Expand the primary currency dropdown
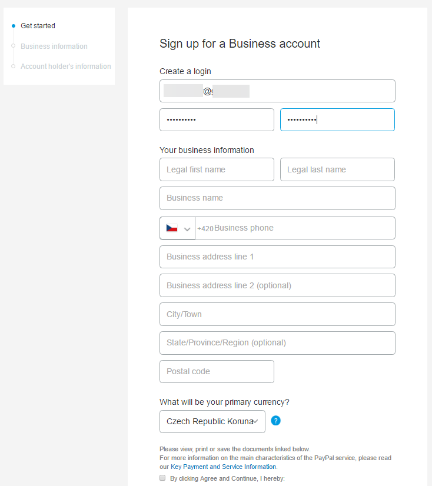This screenshot has width=432, height=486. [x=212, y=421]
